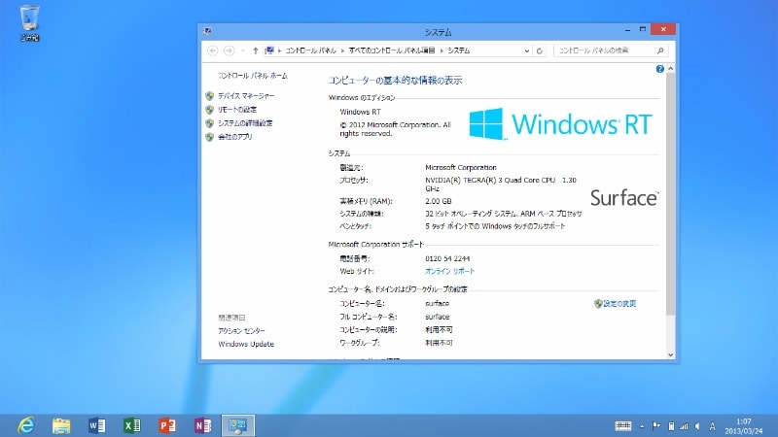Viewport: 778px width, 437px height.
Task: Open システムの詳細設定 link
Action: 245,123
